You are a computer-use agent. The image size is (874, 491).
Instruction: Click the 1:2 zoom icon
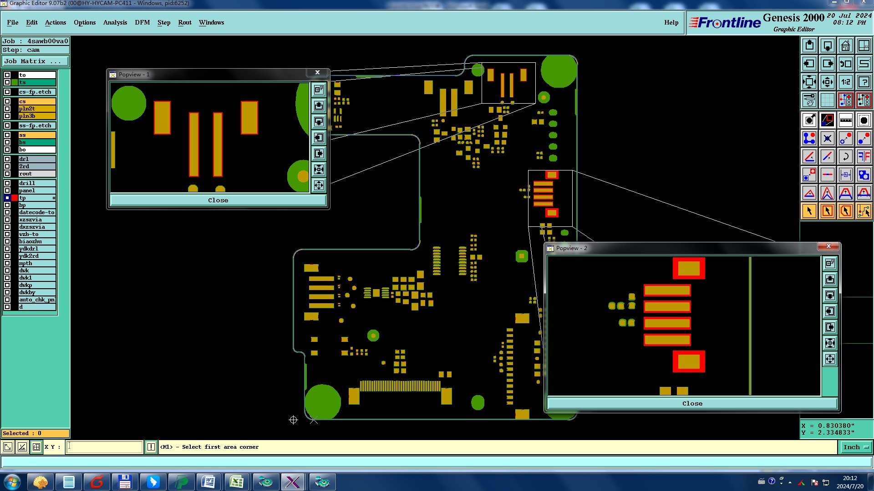pyautogui.click(x=845, y=82)
